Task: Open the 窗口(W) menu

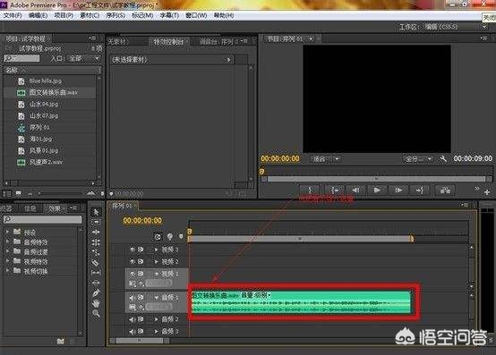Action: click(196, 15)
